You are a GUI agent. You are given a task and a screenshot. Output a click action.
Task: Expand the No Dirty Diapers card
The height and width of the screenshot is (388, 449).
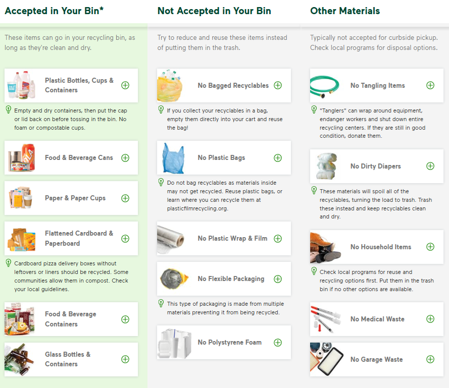pyautogui.click(x=430, y=165)
